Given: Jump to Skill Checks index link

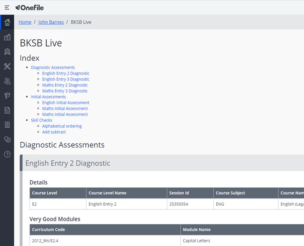Looking at the screenshot, I should pos(41,120).
